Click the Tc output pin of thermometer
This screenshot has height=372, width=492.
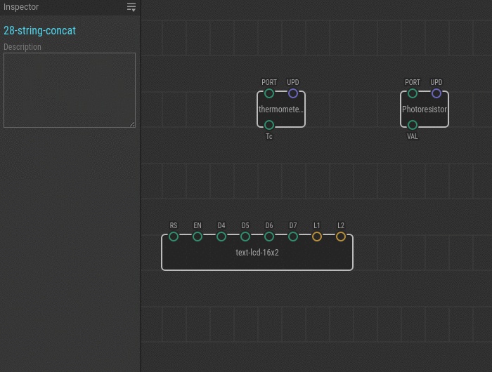[x=269, y=125]
